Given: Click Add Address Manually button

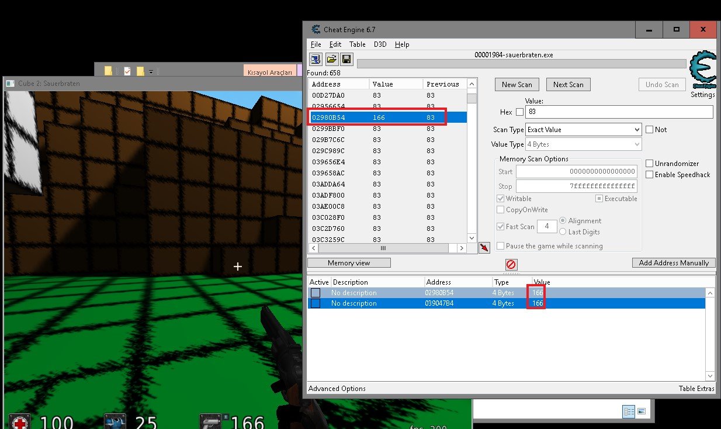Looking at the screenshot, I should pos(674,263).
